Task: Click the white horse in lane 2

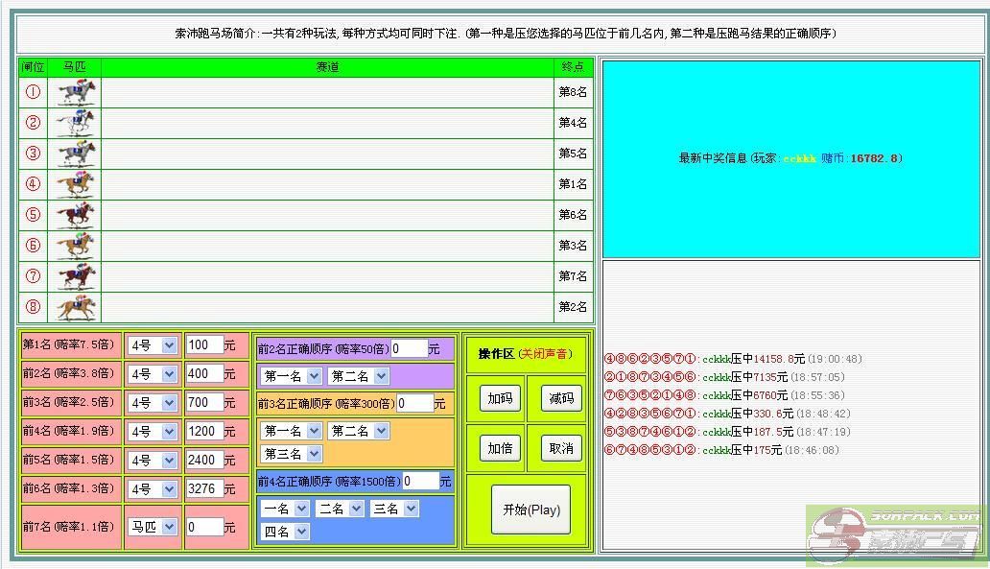Action: click(76, 123)
